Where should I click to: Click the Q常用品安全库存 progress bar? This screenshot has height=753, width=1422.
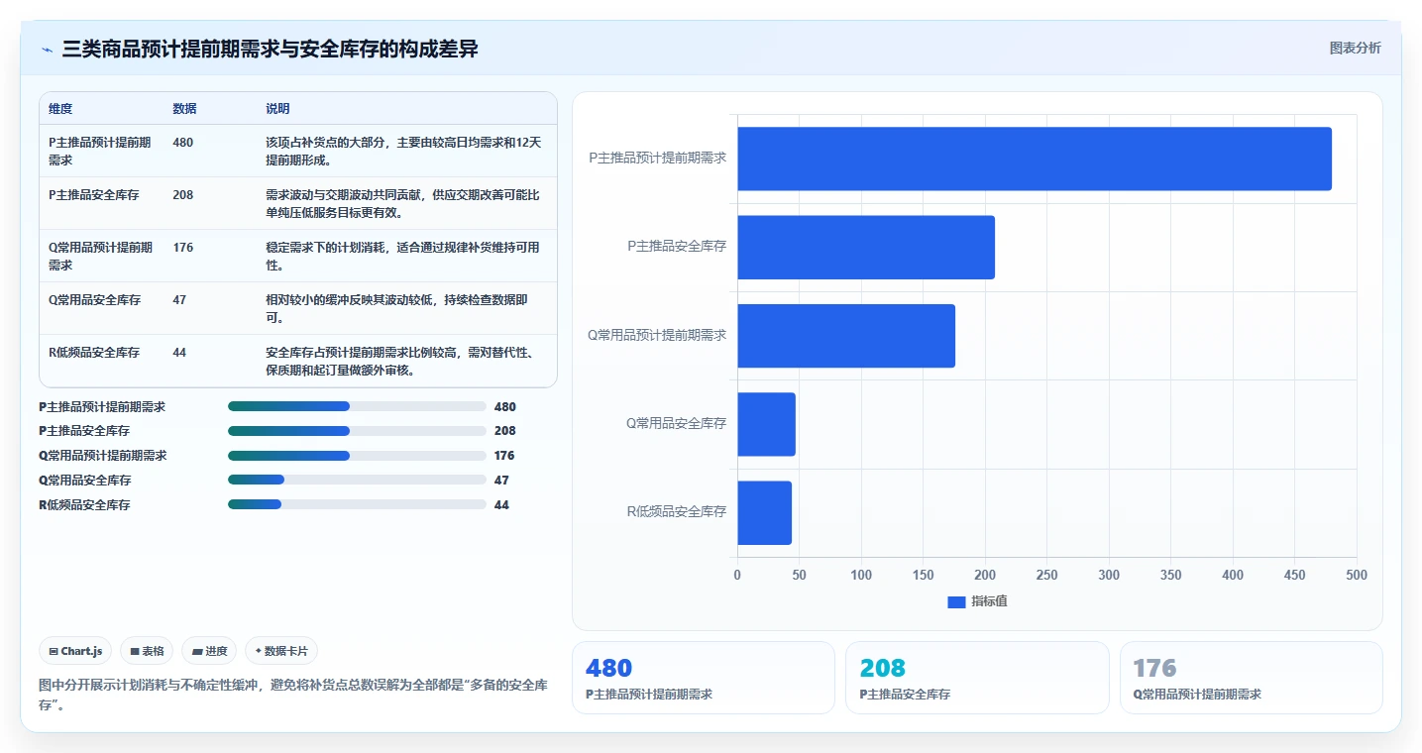(357, 481)
